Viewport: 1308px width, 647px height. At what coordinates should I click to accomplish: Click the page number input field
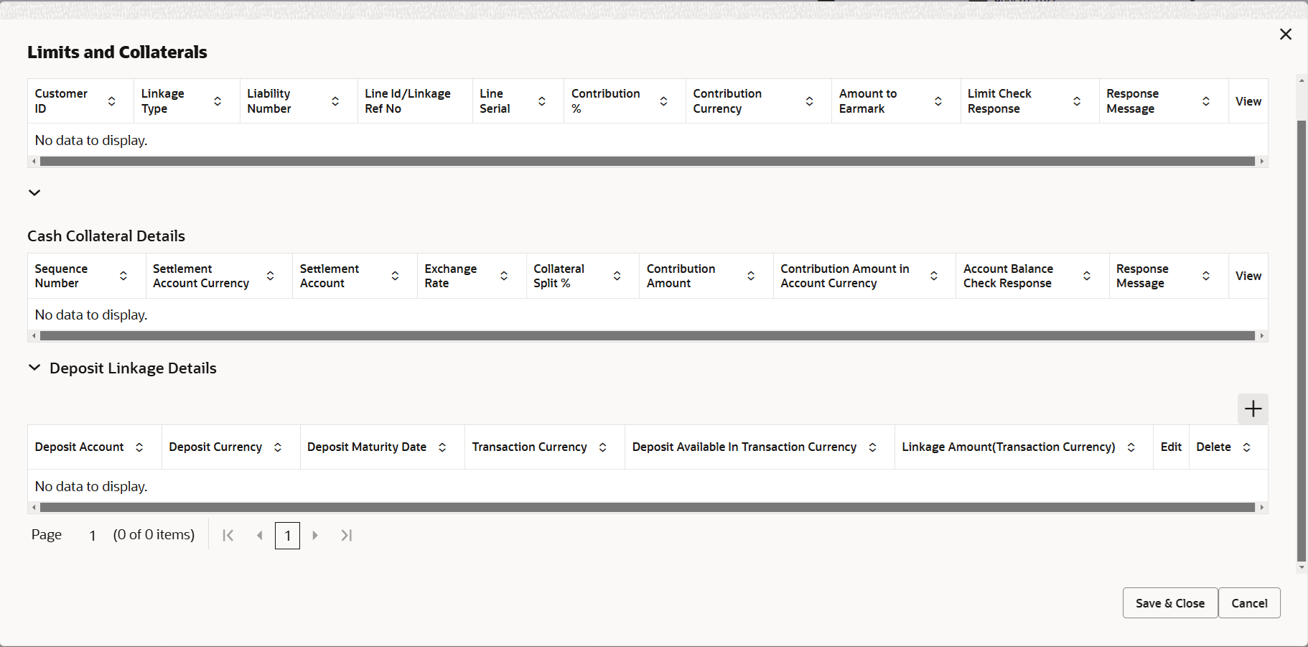pyautogui.click(x=92, y=535)
